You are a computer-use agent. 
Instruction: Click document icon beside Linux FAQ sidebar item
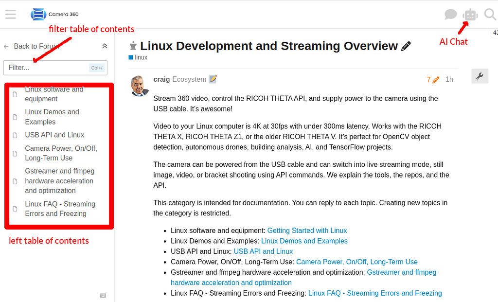coord(15,209)
